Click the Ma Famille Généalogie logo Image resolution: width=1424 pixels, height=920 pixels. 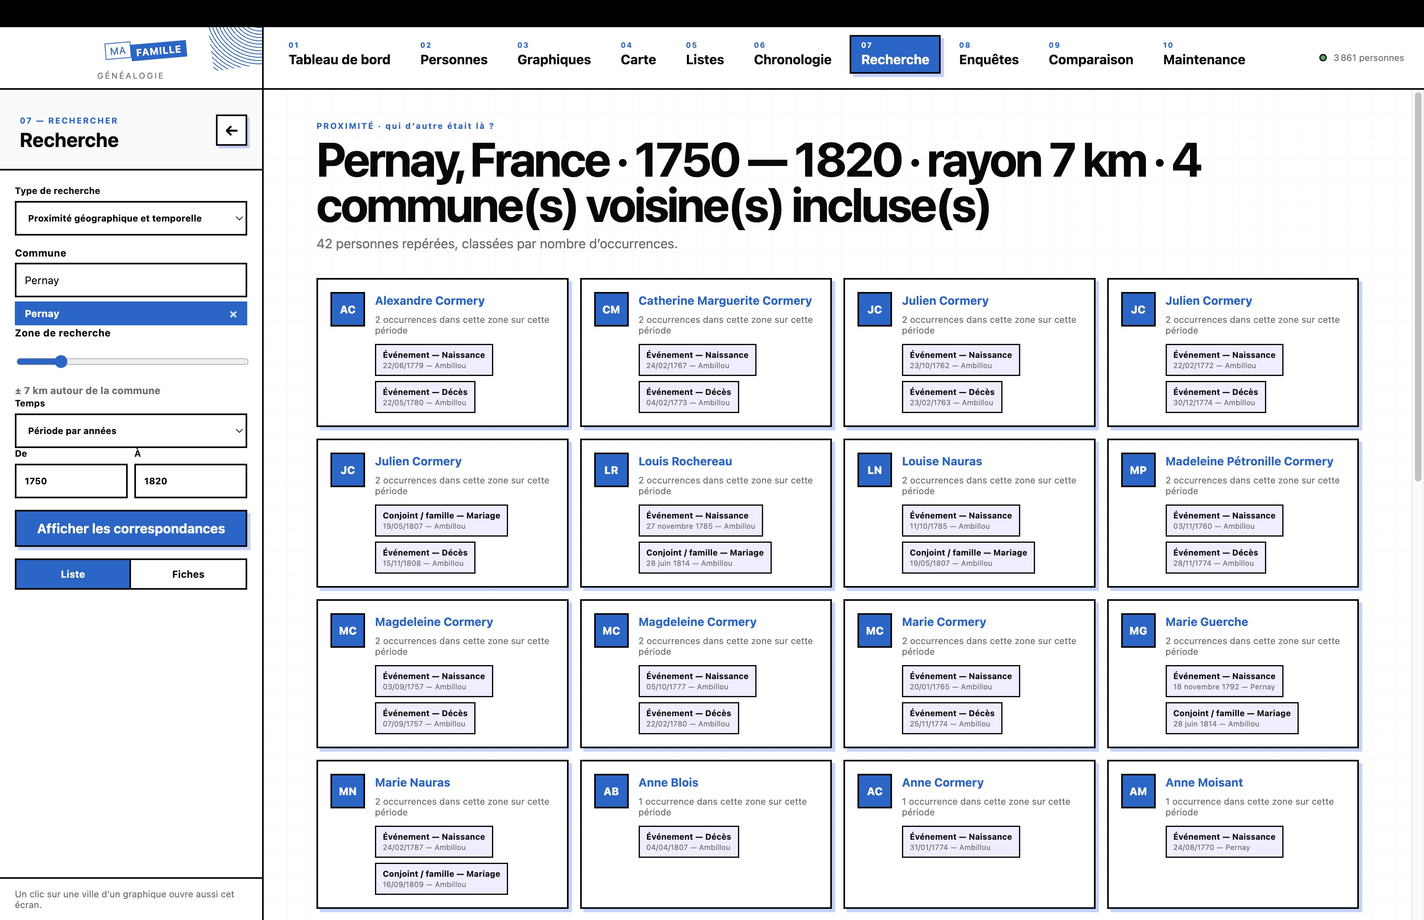[x=145, y=58]
